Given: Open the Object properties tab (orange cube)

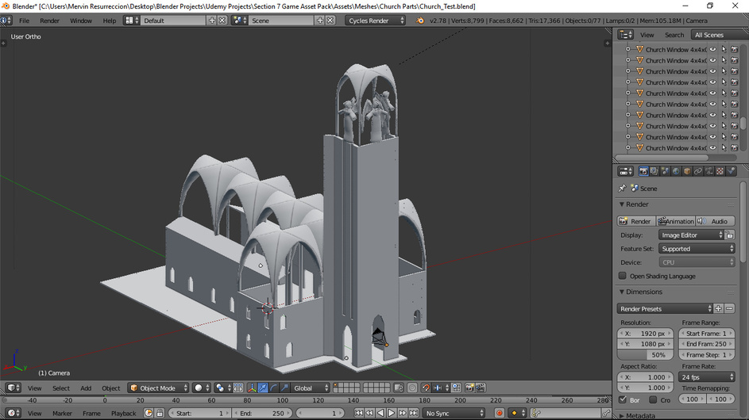Looking at the screenshot, I should click(687, 171).
